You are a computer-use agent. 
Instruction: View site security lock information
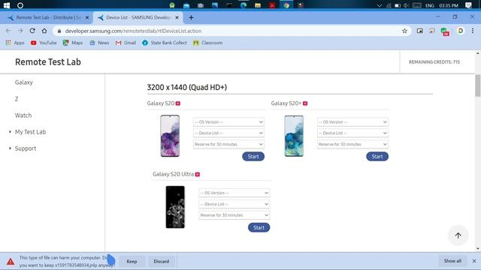pos(59,31)
